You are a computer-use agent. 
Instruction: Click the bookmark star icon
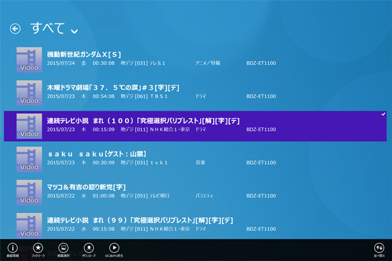[37, 247]
